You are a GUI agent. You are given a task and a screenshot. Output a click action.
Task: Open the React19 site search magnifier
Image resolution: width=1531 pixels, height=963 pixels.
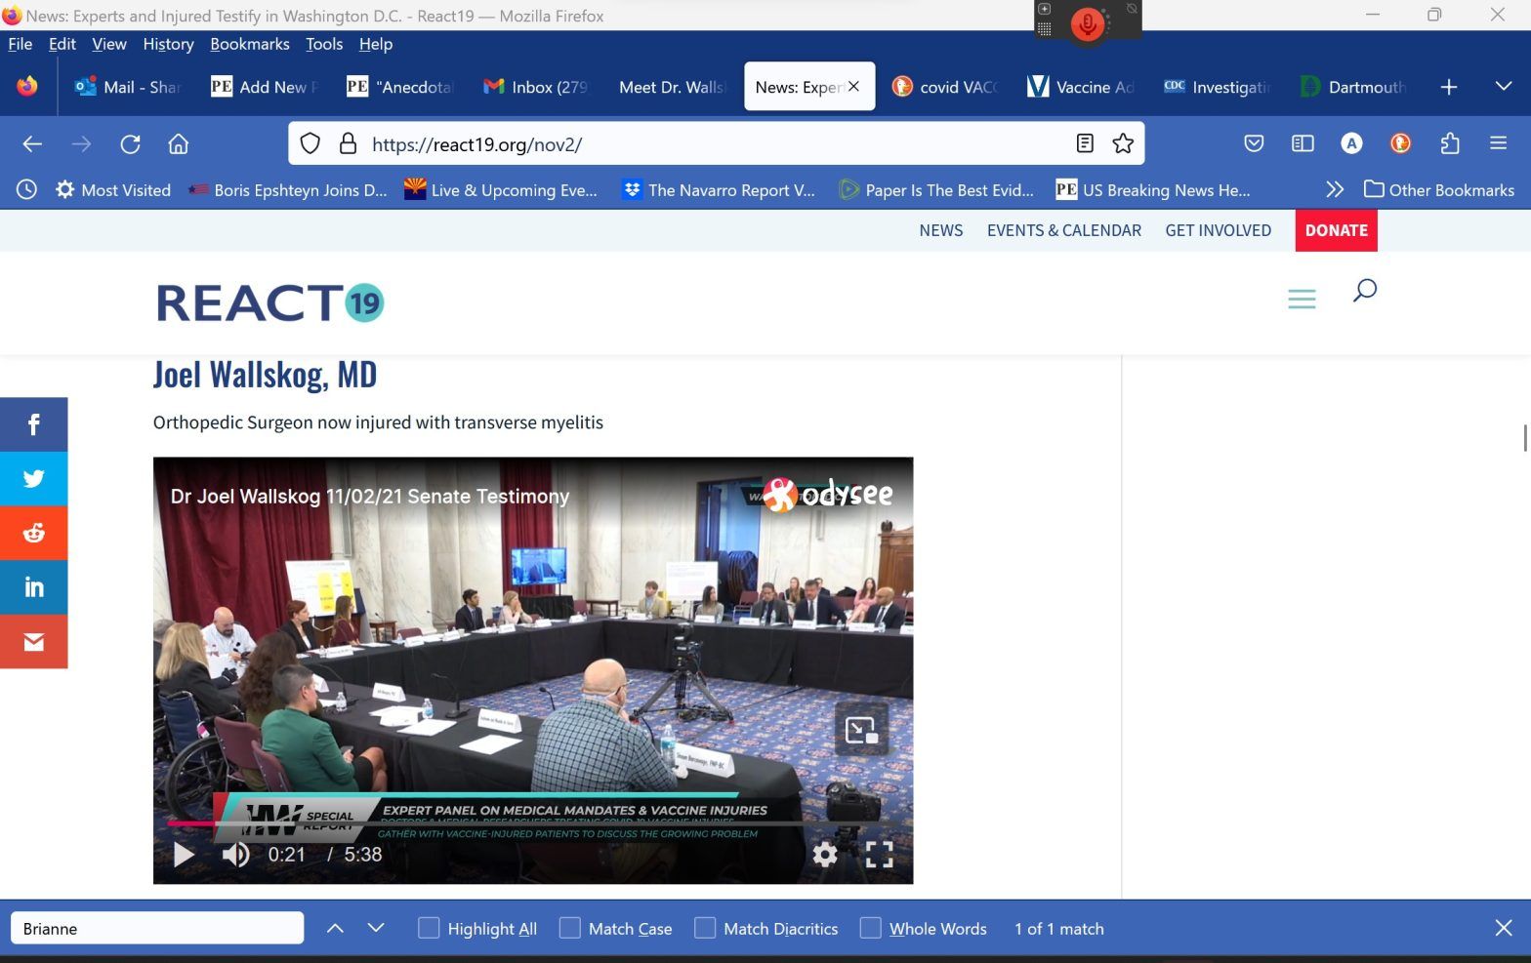pyautogui.click(x=1364, y=290)
